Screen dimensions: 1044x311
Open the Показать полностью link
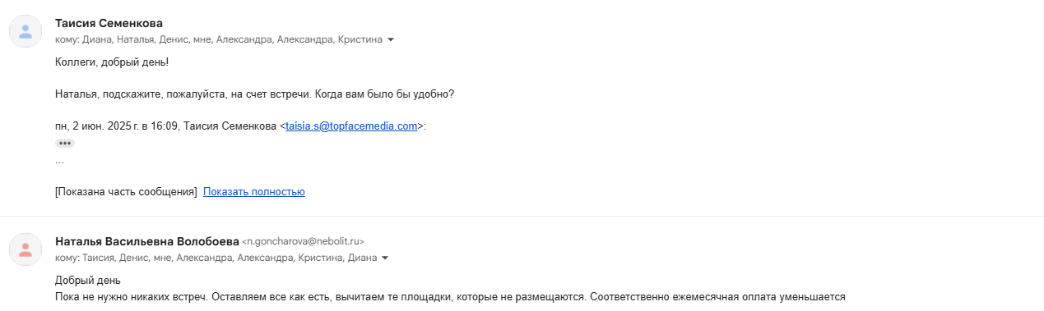pos(254,192)
